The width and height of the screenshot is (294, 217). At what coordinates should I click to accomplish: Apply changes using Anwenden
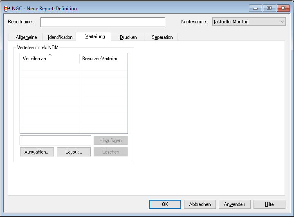[235, 204]
